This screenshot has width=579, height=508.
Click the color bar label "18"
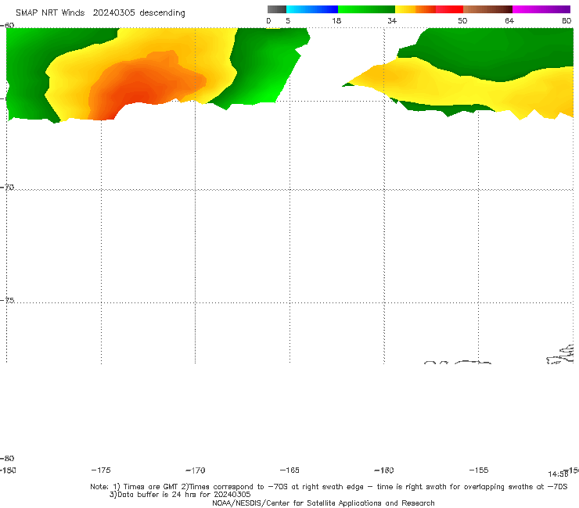click(x=336, y=20)
